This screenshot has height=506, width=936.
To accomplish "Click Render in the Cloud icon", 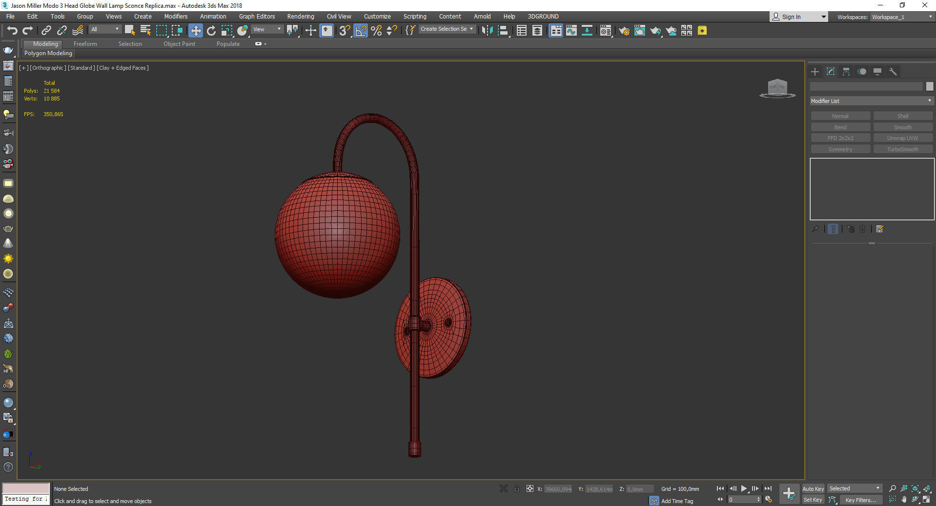I will (671, 31).
